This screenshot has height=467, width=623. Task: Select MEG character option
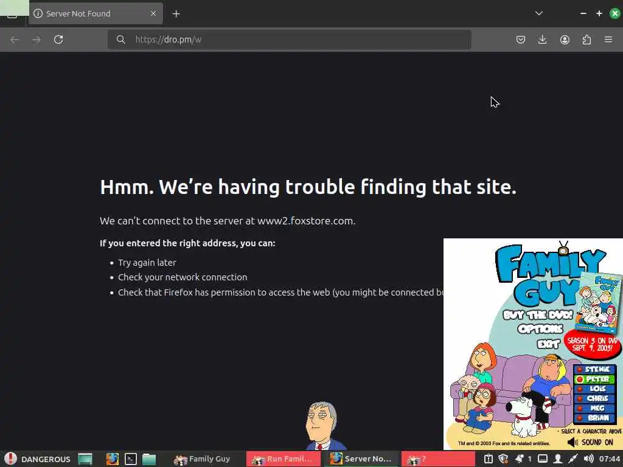pos(595,408)
